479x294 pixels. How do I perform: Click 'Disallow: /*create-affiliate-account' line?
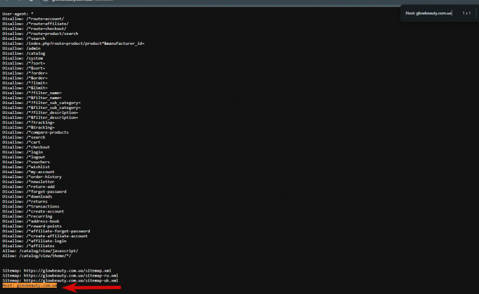click(45, 236)
